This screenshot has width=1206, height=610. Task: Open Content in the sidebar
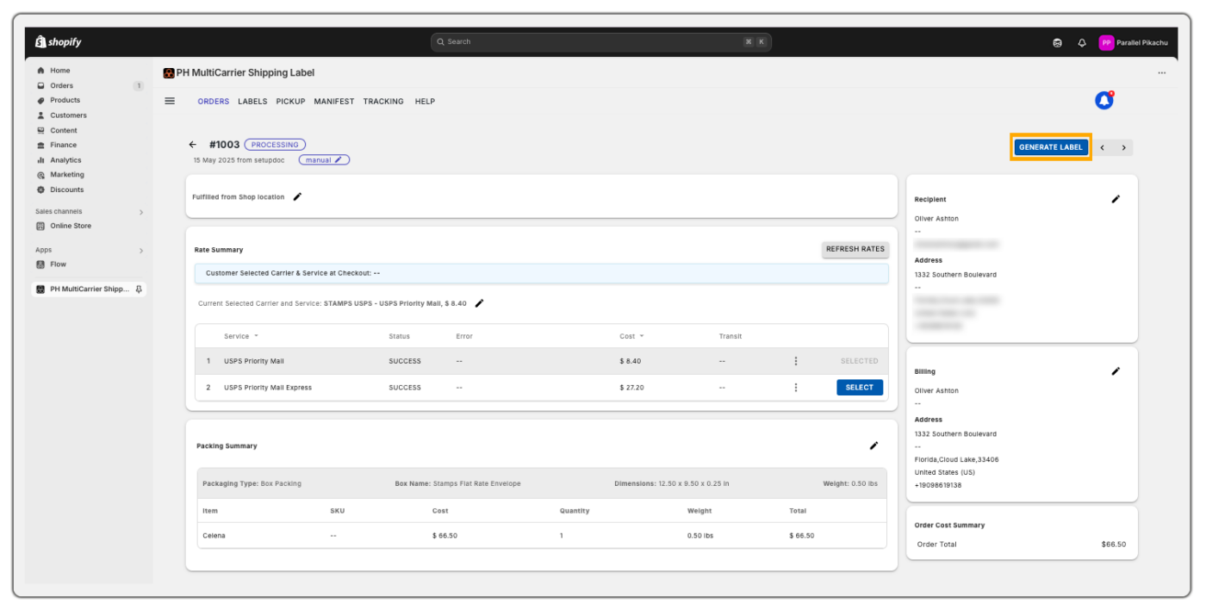point(63,130)
